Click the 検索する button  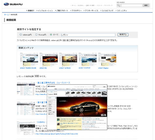(x=123, y=35)
